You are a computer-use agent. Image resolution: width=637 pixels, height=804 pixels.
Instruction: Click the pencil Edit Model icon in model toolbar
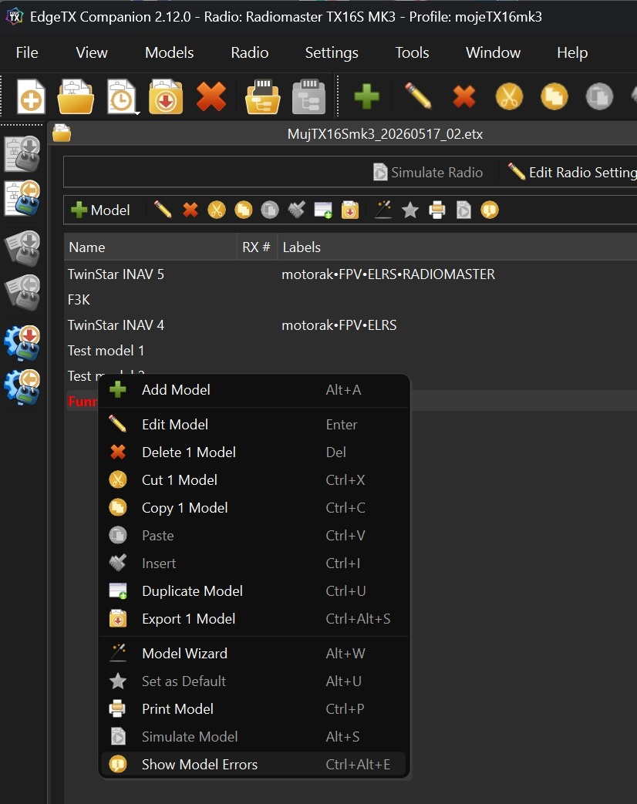(x=163, y=210)
